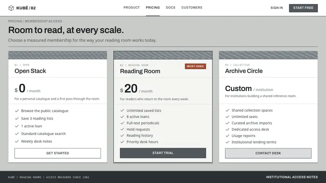Click the Pricing breadcrumb text
Viewport: 326px width, 183px height.
15,21
